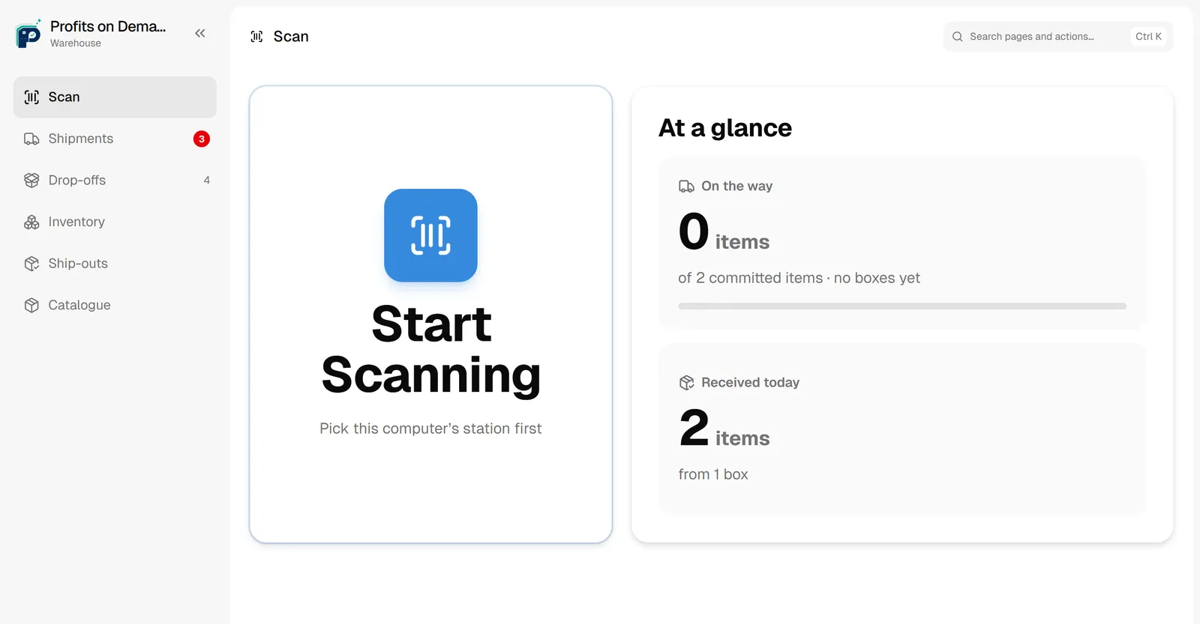Viewport: 1200px width, 624px height.
Task: Click 'Pick this computer's station first' text
Action: 430,428
